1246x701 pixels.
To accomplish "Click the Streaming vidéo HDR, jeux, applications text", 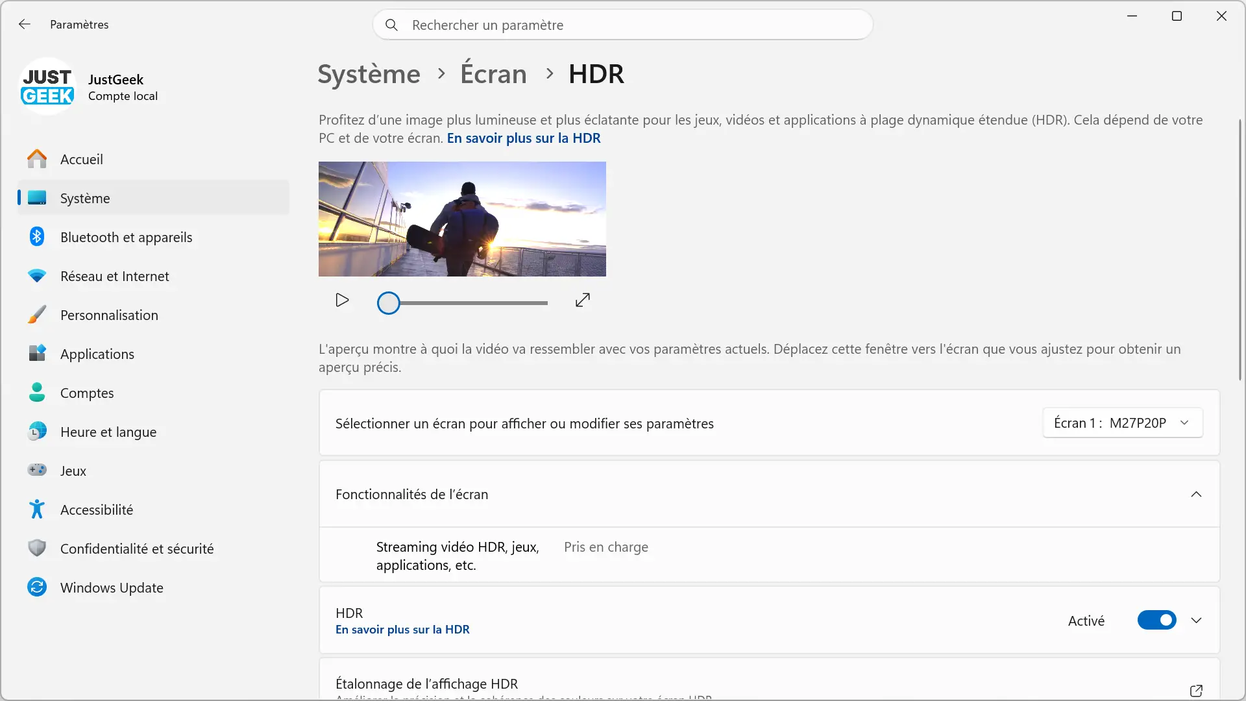I will coord(458,556).
